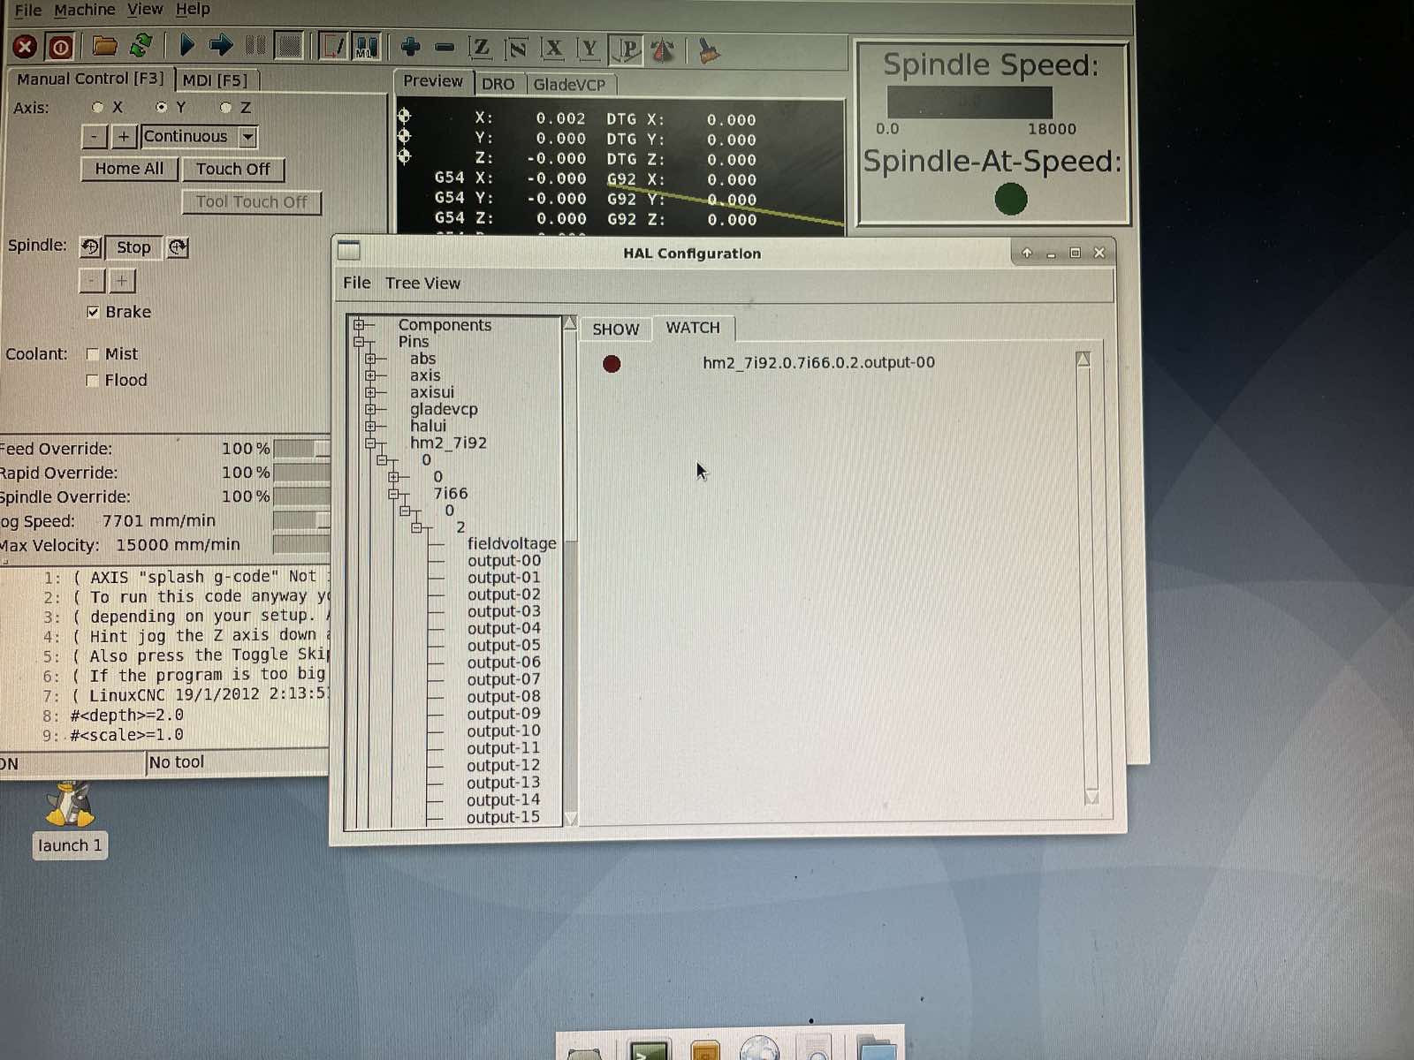Run the program with the play icon
Image resolution: width=1414 pixels, height=1060 pixels.
pos(186,45)
